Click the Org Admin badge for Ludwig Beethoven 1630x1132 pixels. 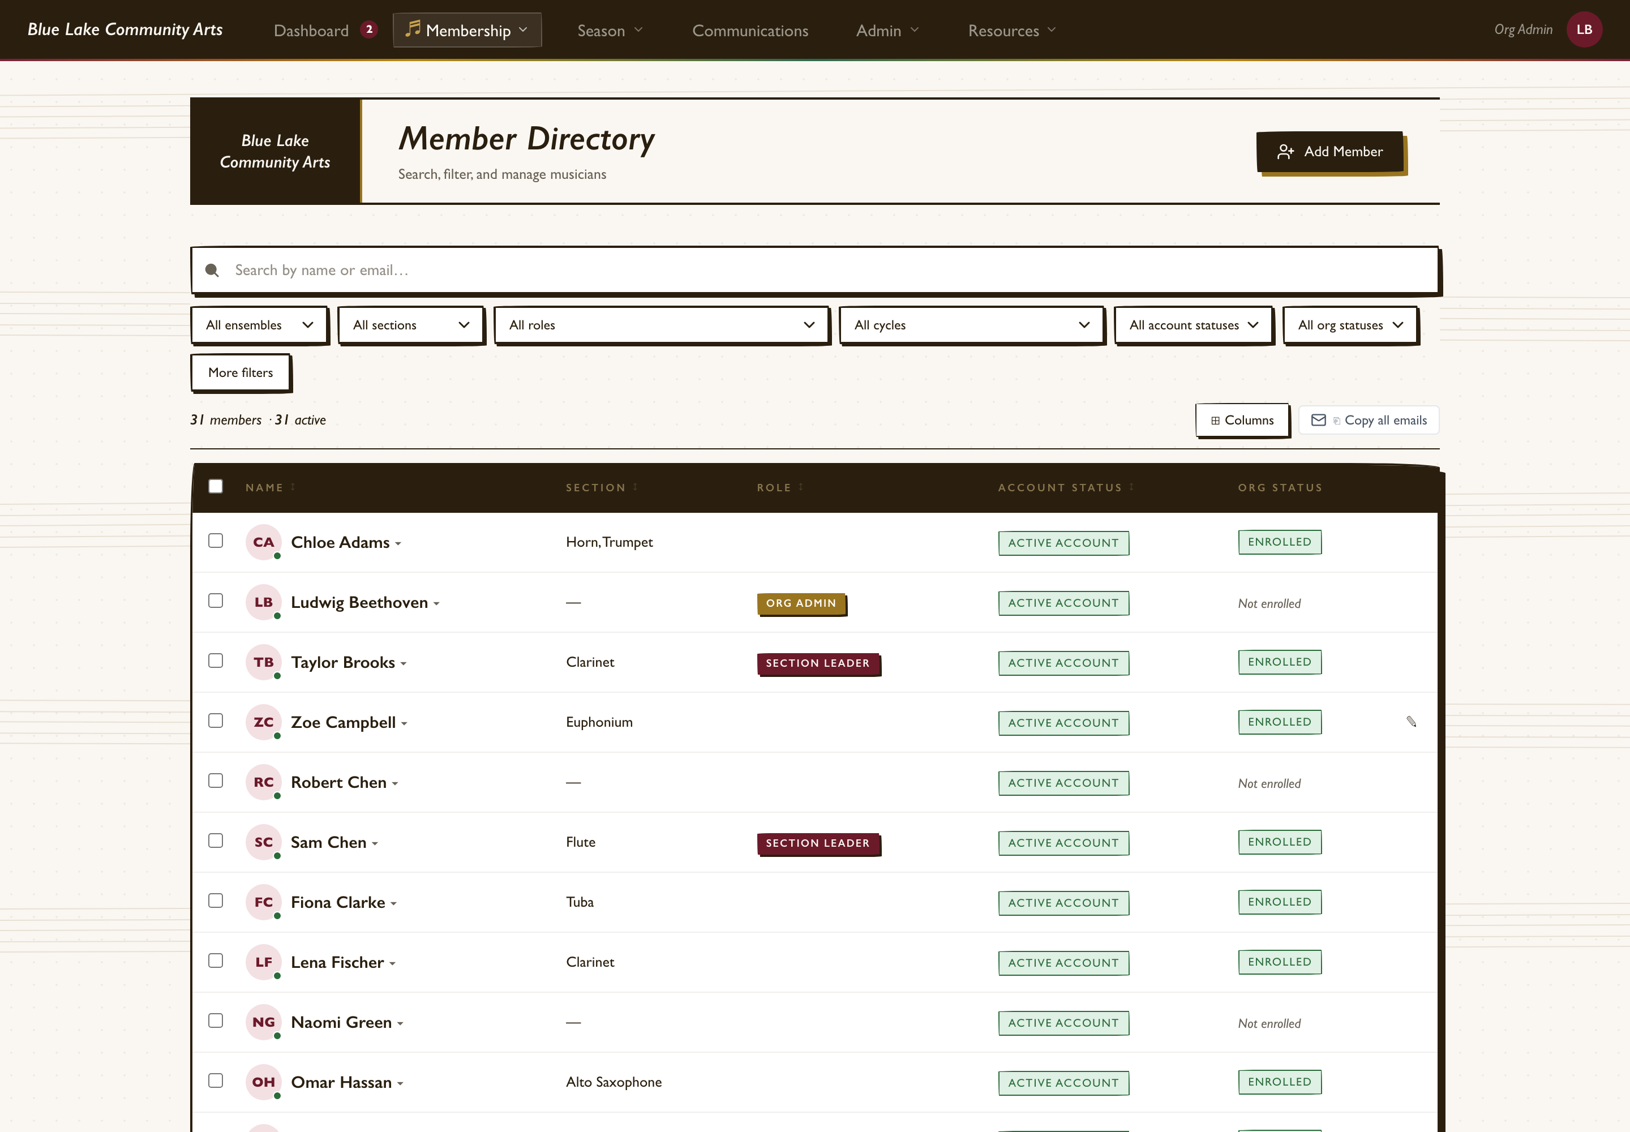(801, 603)
